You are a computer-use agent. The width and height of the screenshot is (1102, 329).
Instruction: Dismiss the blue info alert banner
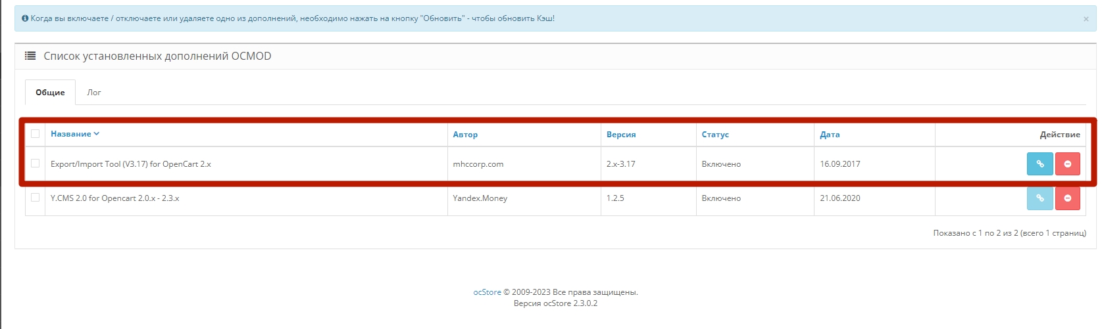[1086, 19]
